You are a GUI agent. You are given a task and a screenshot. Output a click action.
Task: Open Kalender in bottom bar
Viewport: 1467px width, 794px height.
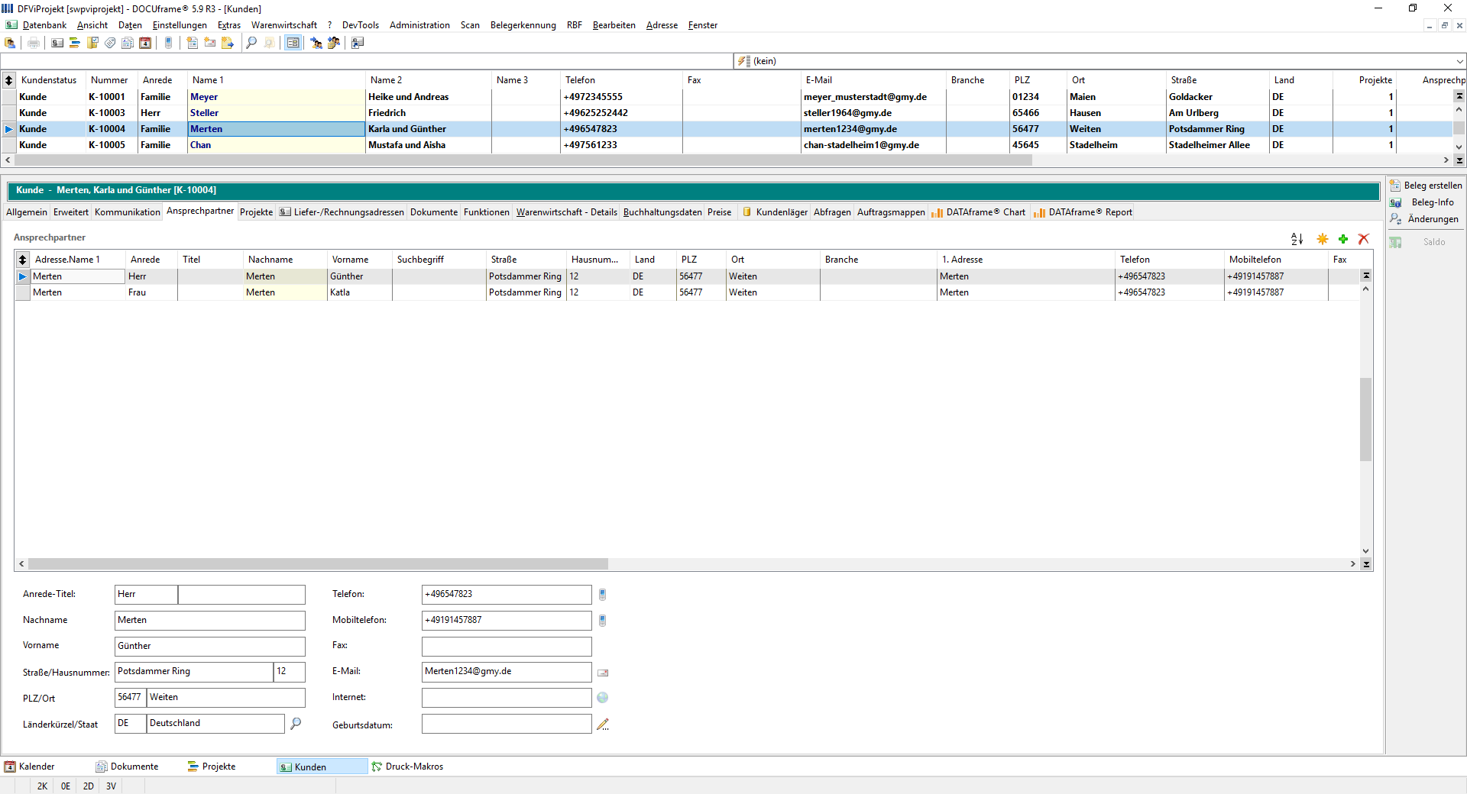click(x=31, y=767)
